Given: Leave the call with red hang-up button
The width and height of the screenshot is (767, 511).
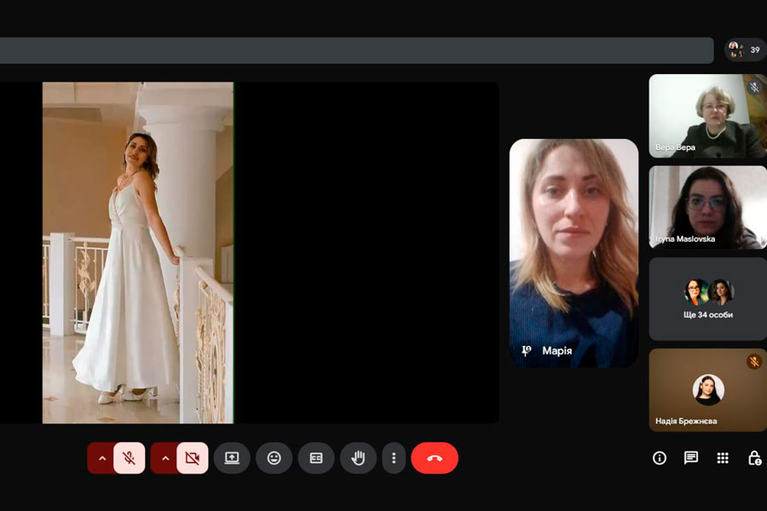Looking at the screenshot, I should tap(435, 458).
